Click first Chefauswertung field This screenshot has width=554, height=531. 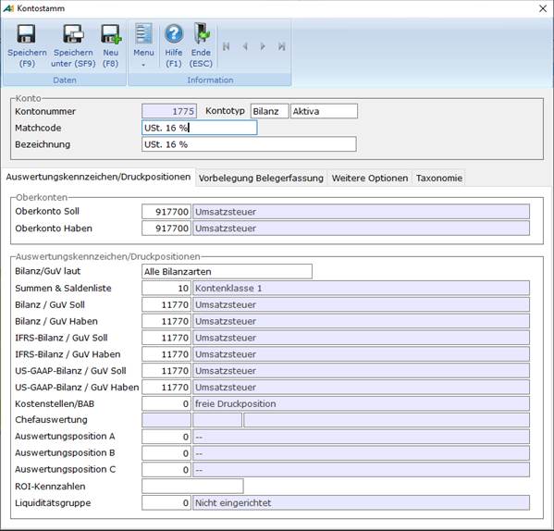pos(166,420)
